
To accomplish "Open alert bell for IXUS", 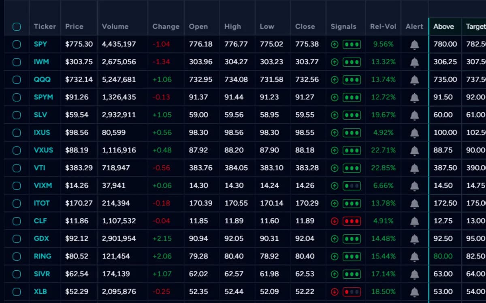I will pyautogui.click(x=414, y=133).
